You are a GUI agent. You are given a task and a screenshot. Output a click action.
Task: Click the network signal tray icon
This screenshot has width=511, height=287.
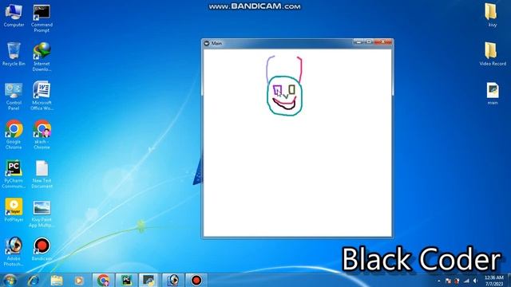[466, 281]
